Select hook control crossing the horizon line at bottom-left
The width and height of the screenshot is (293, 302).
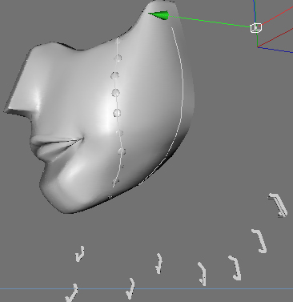[x=72, y=293]
